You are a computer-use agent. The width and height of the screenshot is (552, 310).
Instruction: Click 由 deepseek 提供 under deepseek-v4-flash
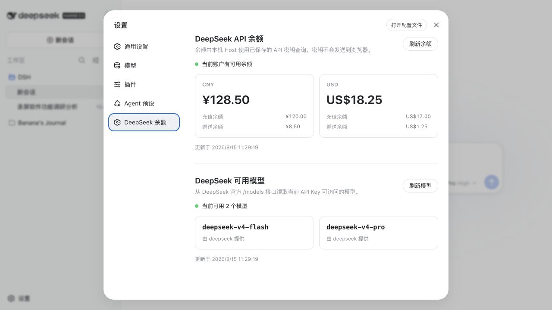click(x=223, y=239)
